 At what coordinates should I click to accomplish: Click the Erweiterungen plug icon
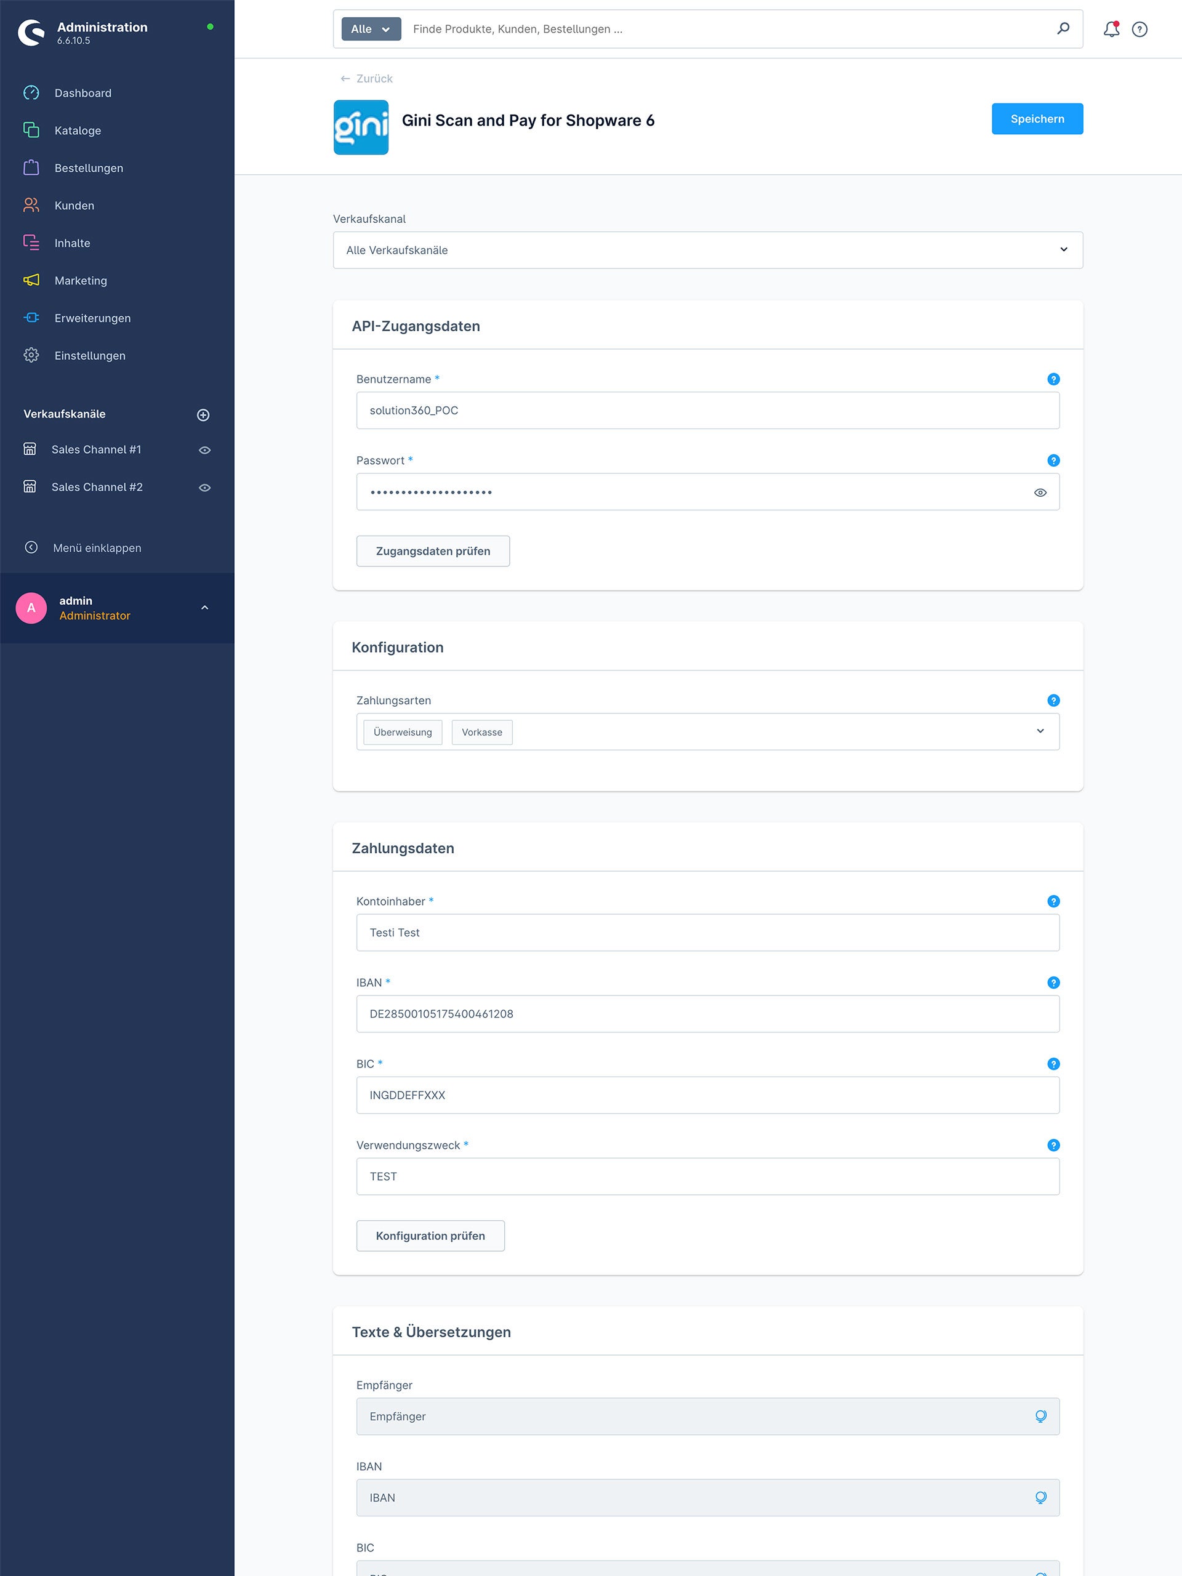point(31,318)
